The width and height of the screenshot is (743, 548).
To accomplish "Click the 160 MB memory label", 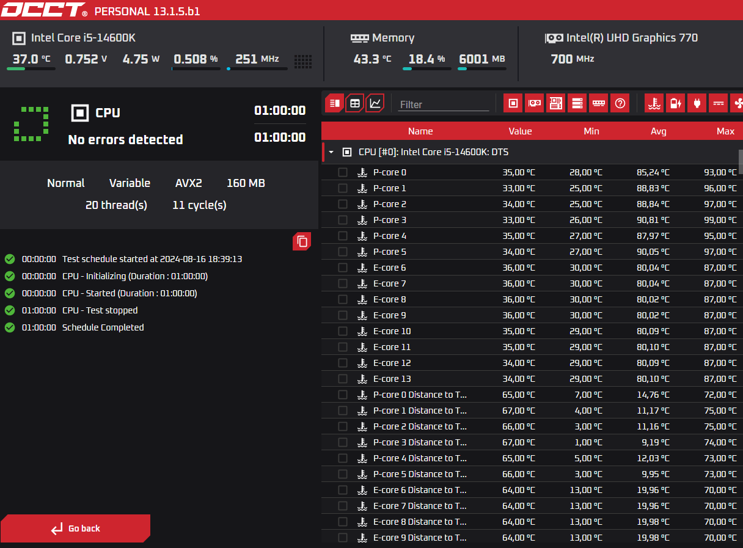I will (246, 183).
